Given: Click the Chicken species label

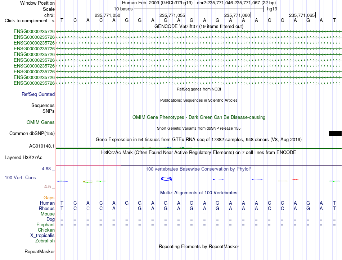Looking at the screenshot, I should click(46, 230).
